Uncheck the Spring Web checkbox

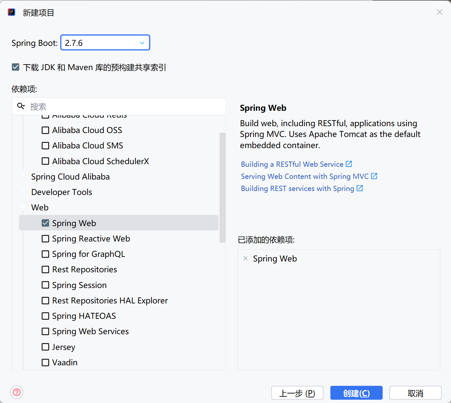[46, 223]
